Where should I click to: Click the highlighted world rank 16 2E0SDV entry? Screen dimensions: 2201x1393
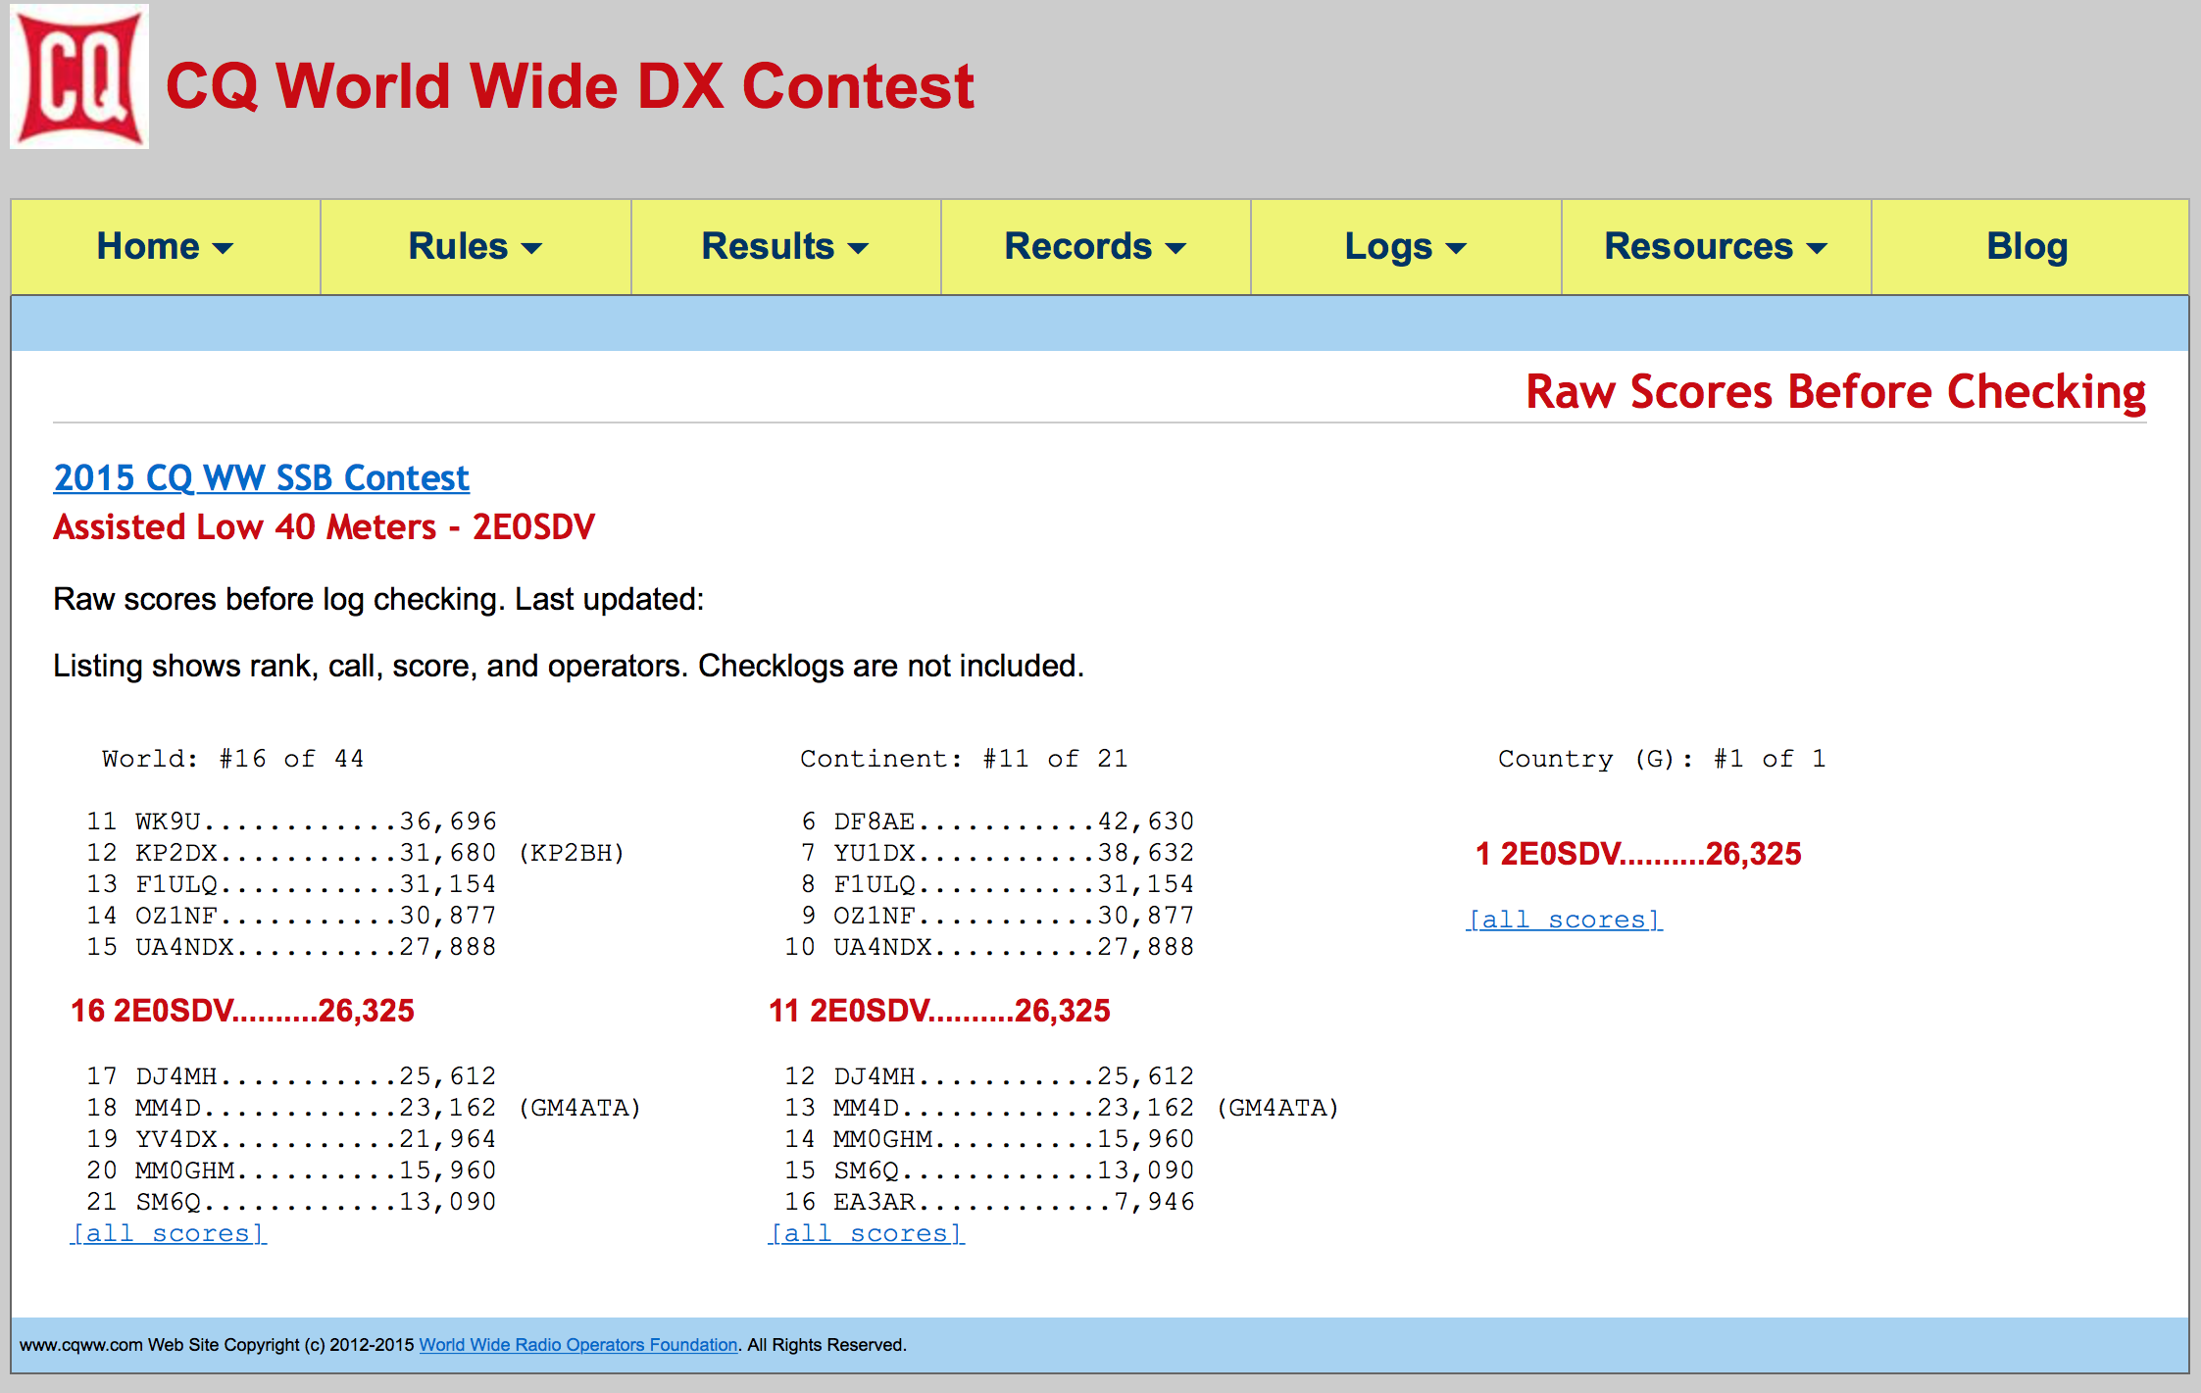click(242, 1011)
